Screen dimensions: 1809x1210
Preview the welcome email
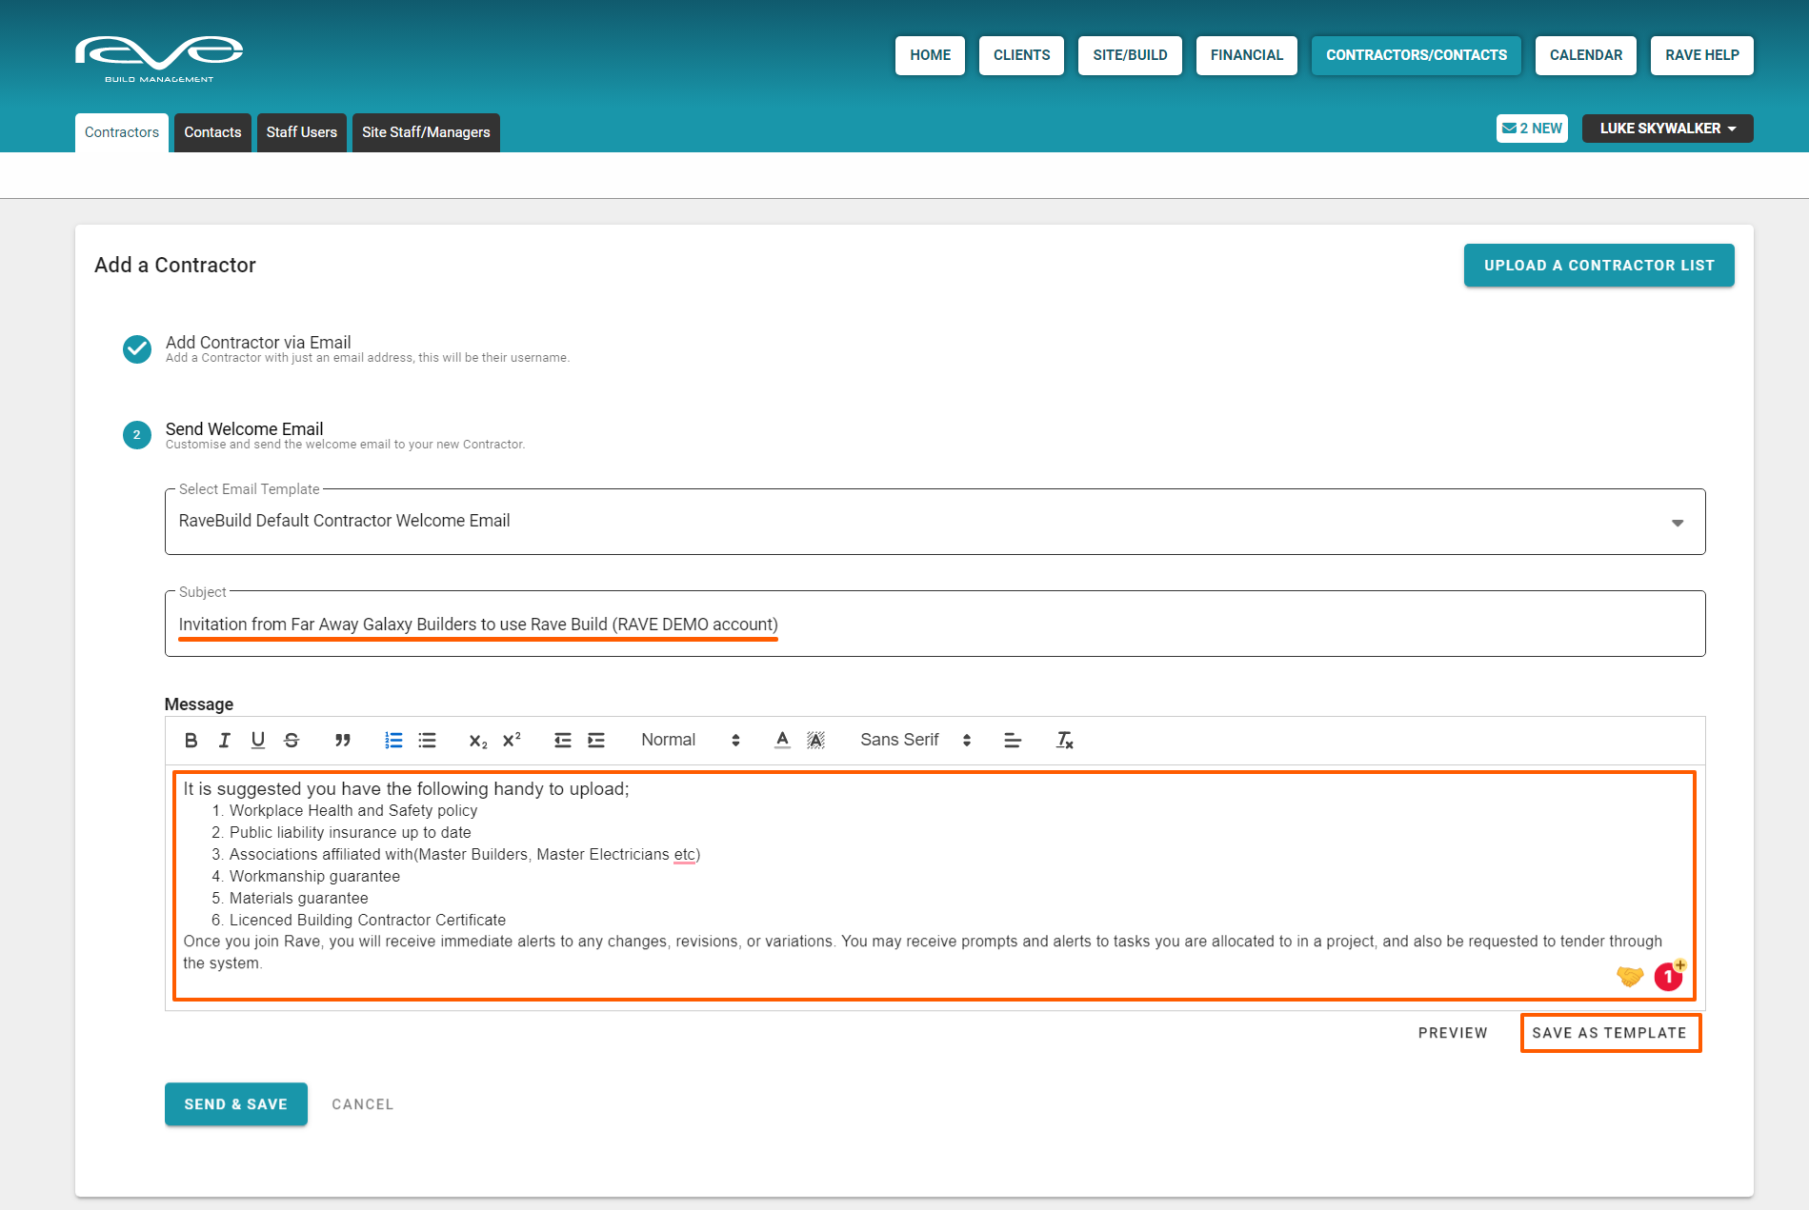tap(1453, 1033)
